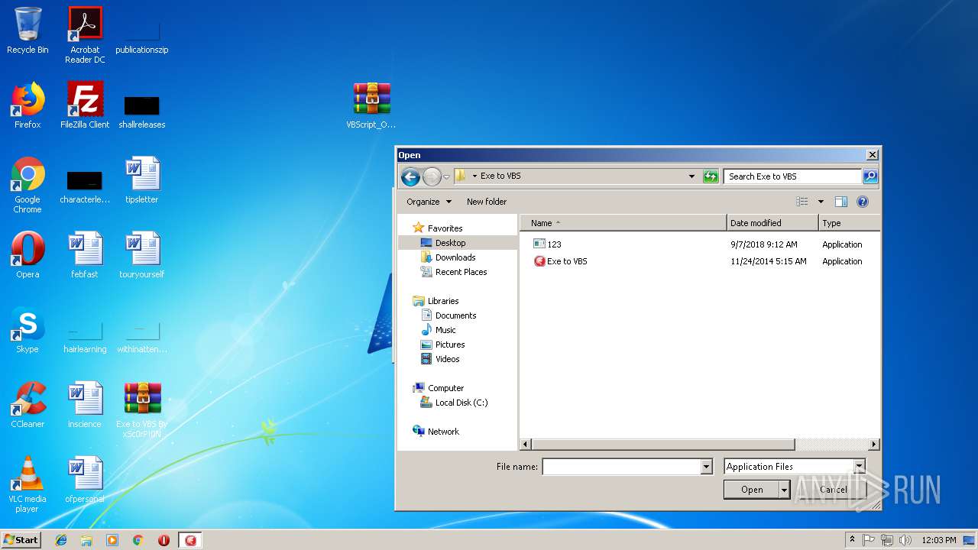Open Windows Media Player taskbar icon

(x=112, y=540)
